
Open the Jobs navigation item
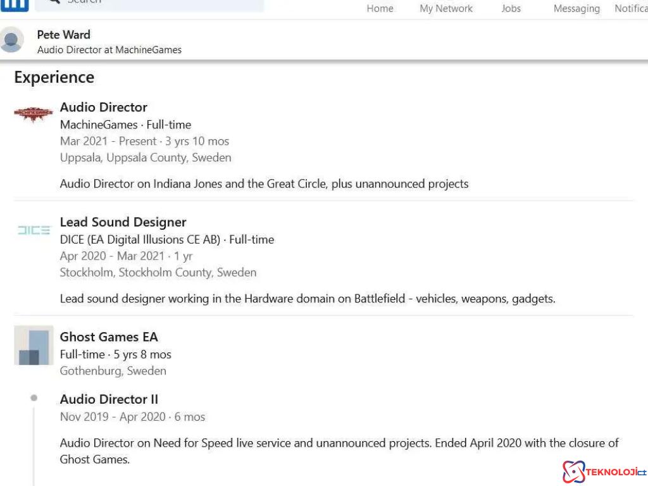tap(511, 8)
